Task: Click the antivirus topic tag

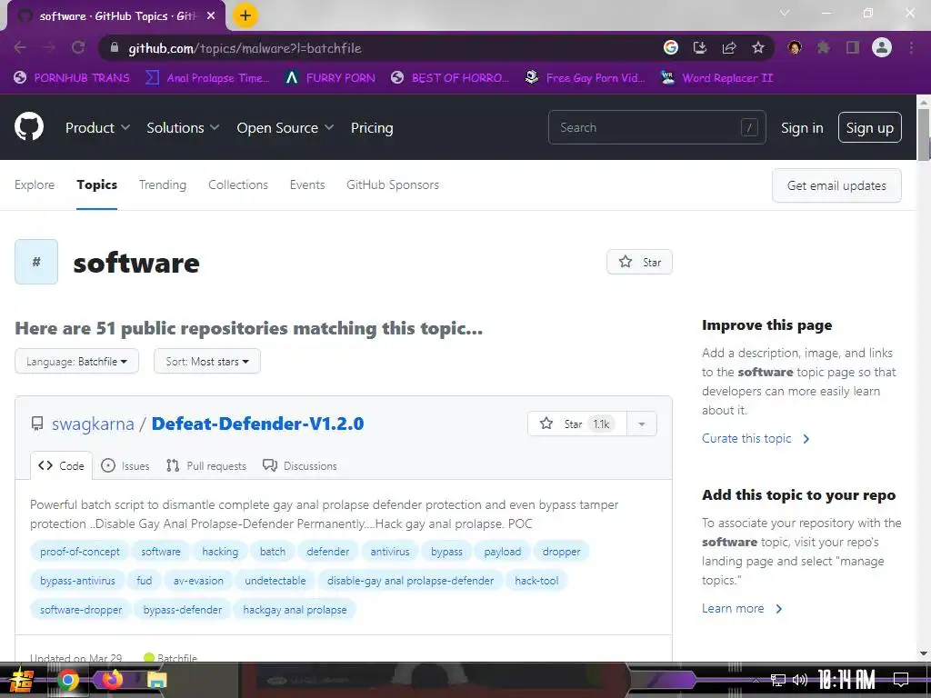Action: [390, 552]
